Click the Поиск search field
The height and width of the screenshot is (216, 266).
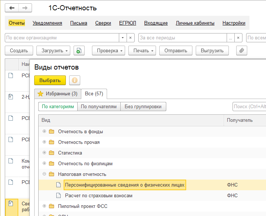[249, 107]
